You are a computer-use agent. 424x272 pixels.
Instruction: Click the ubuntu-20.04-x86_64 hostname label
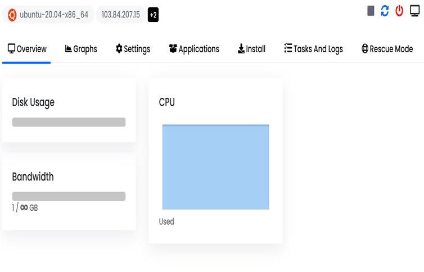pos(54,15)
